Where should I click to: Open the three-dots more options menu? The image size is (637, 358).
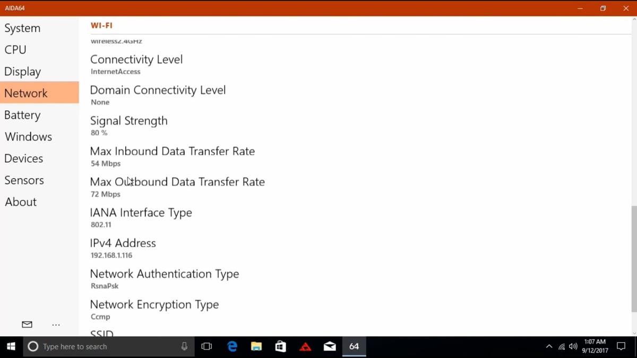(x=56, y=325)
